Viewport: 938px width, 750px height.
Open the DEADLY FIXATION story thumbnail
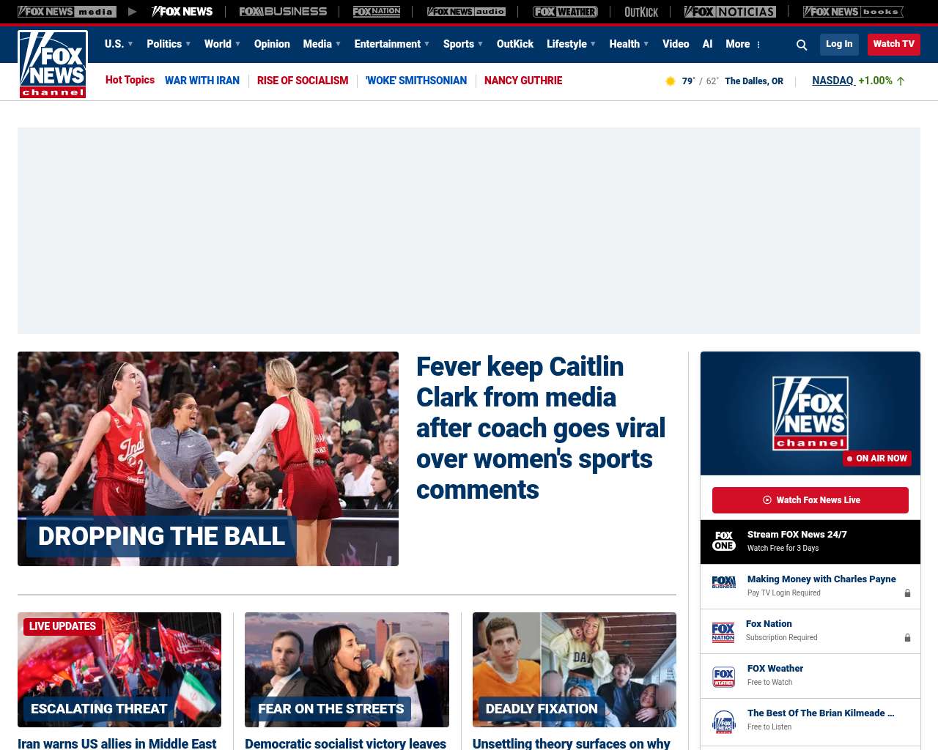[575, 669]
